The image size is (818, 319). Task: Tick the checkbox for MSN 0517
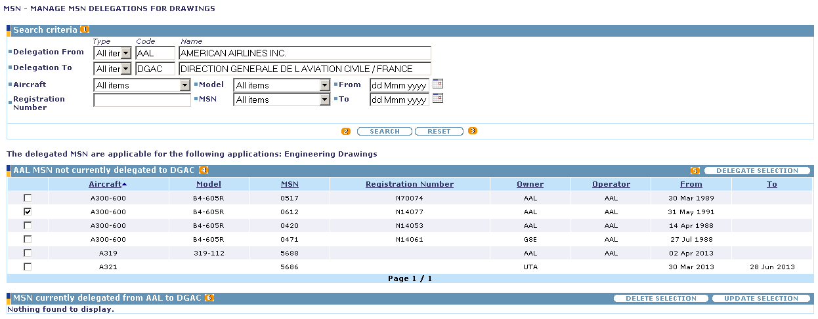tap(28, 198)
